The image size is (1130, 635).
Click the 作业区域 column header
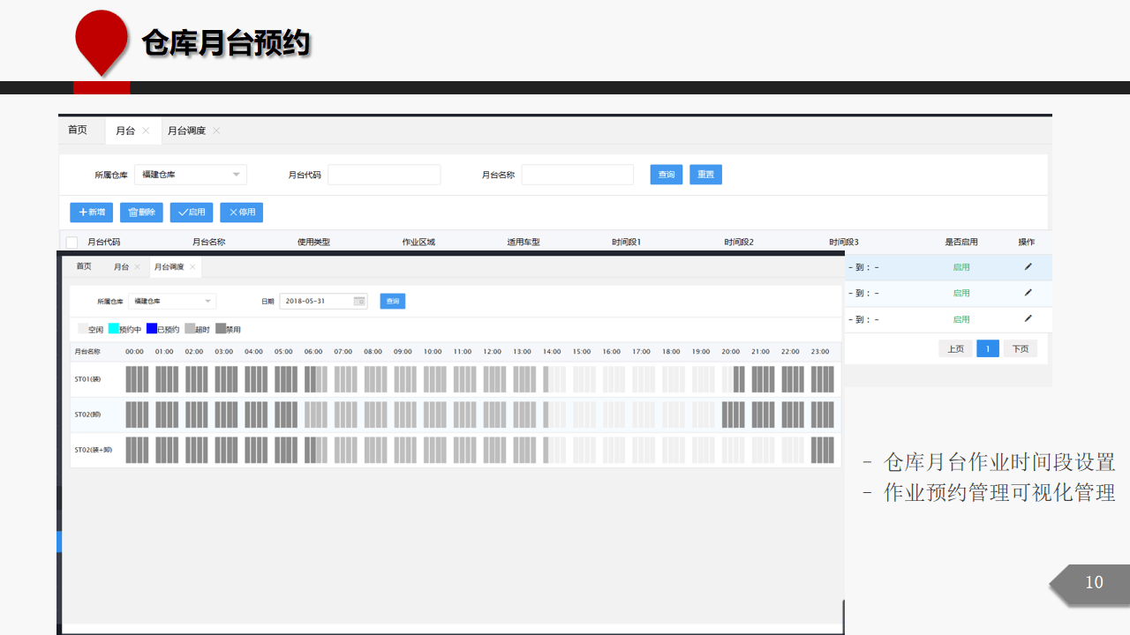pyautogui.click(x=418, y=242)
